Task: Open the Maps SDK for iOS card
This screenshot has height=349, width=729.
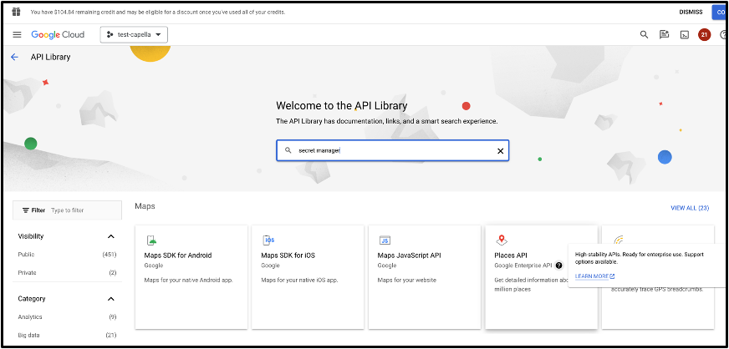Action: coord(308,277)
